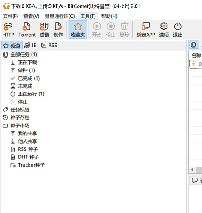
Task: Click the task list left scroll arrow
Action: [x=193, y=170]
